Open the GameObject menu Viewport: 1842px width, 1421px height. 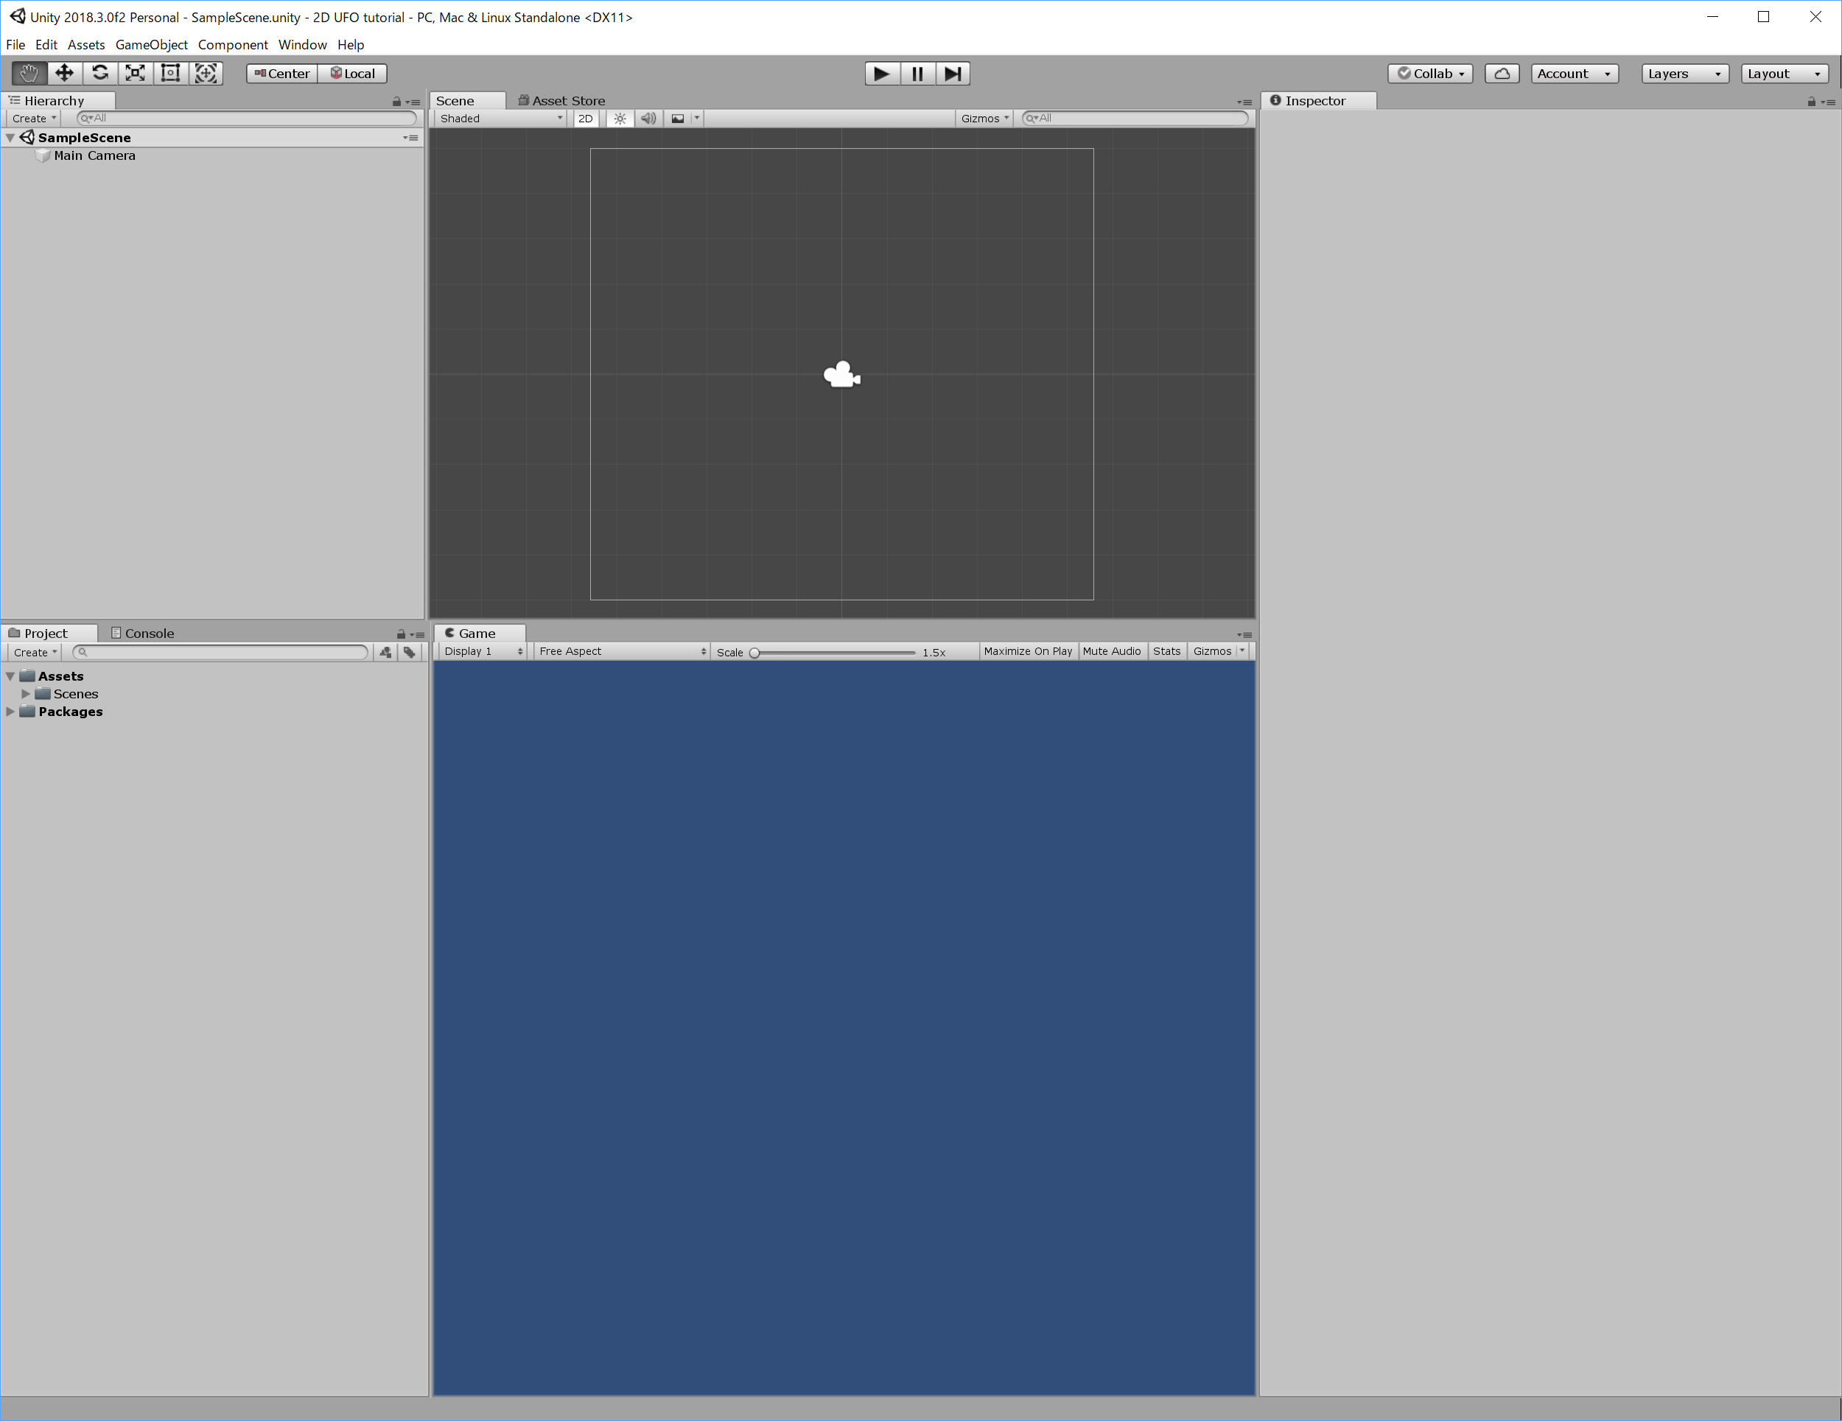[151, 45]
